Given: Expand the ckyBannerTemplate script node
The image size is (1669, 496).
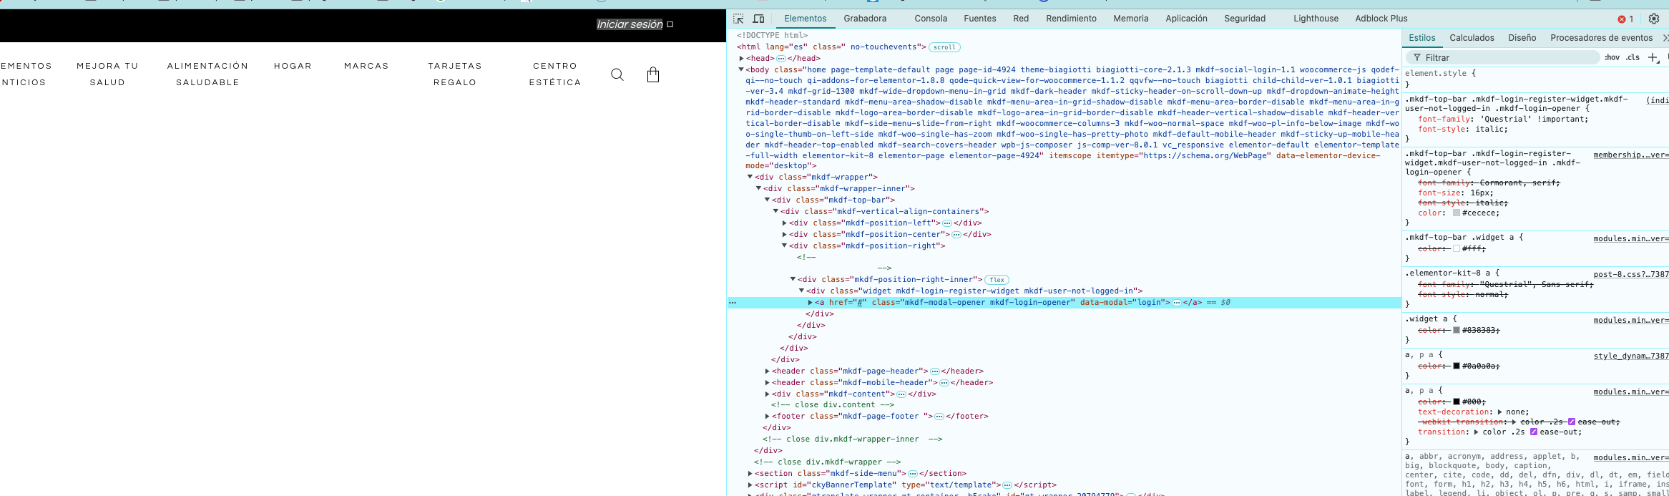Looking at the screenshot, I should [x=750, y=485].
